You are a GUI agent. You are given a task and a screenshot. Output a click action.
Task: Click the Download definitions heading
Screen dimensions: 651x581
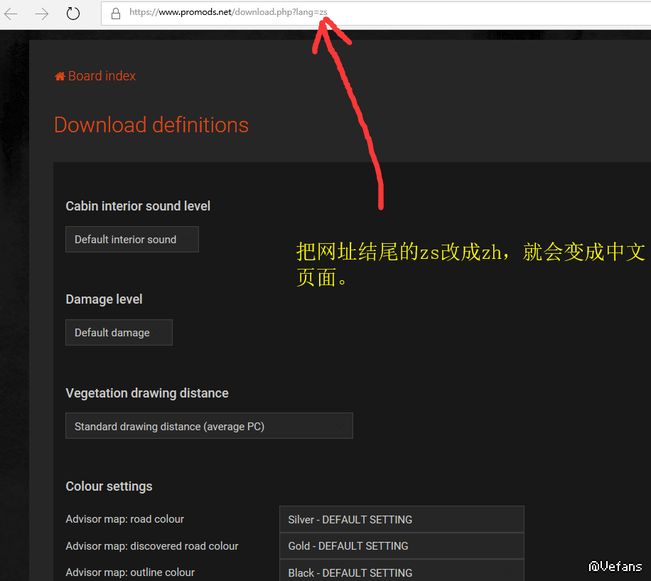coord(151,125)
